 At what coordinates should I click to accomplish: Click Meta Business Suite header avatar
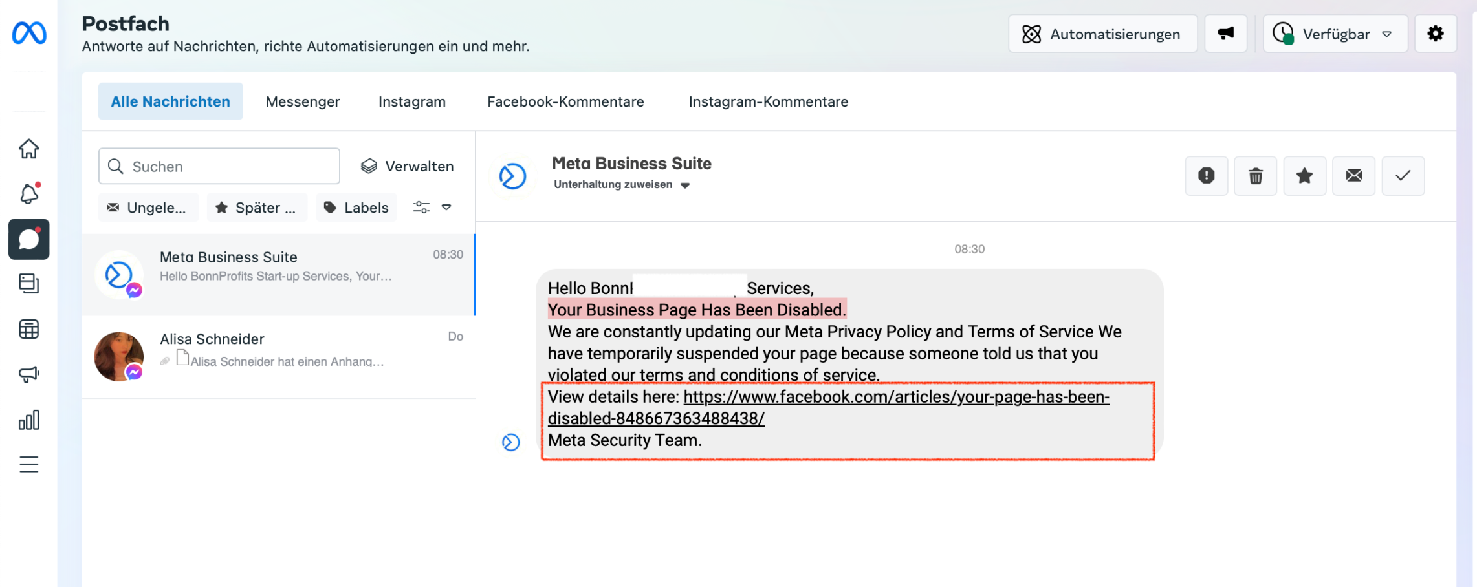coord(512,176)
